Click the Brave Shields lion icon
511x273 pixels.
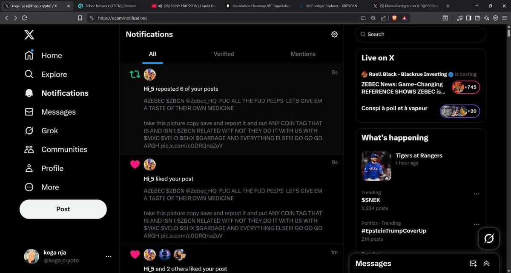pyautogui.click(x=394, y=18)
